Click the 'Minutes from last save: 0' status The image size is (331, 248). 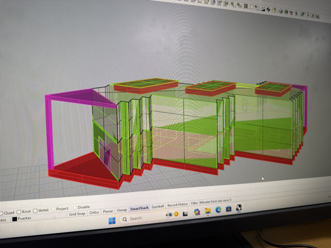215,201
